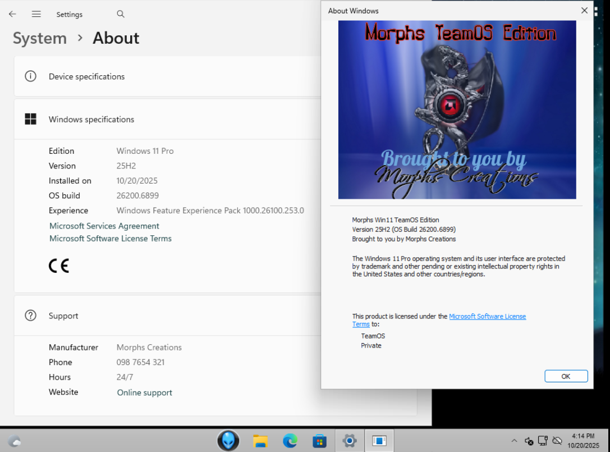Image resolution: width=610 pixels, height=452 pixels.
Task: Open the taskbar clock and date
Action: (583, 441)
